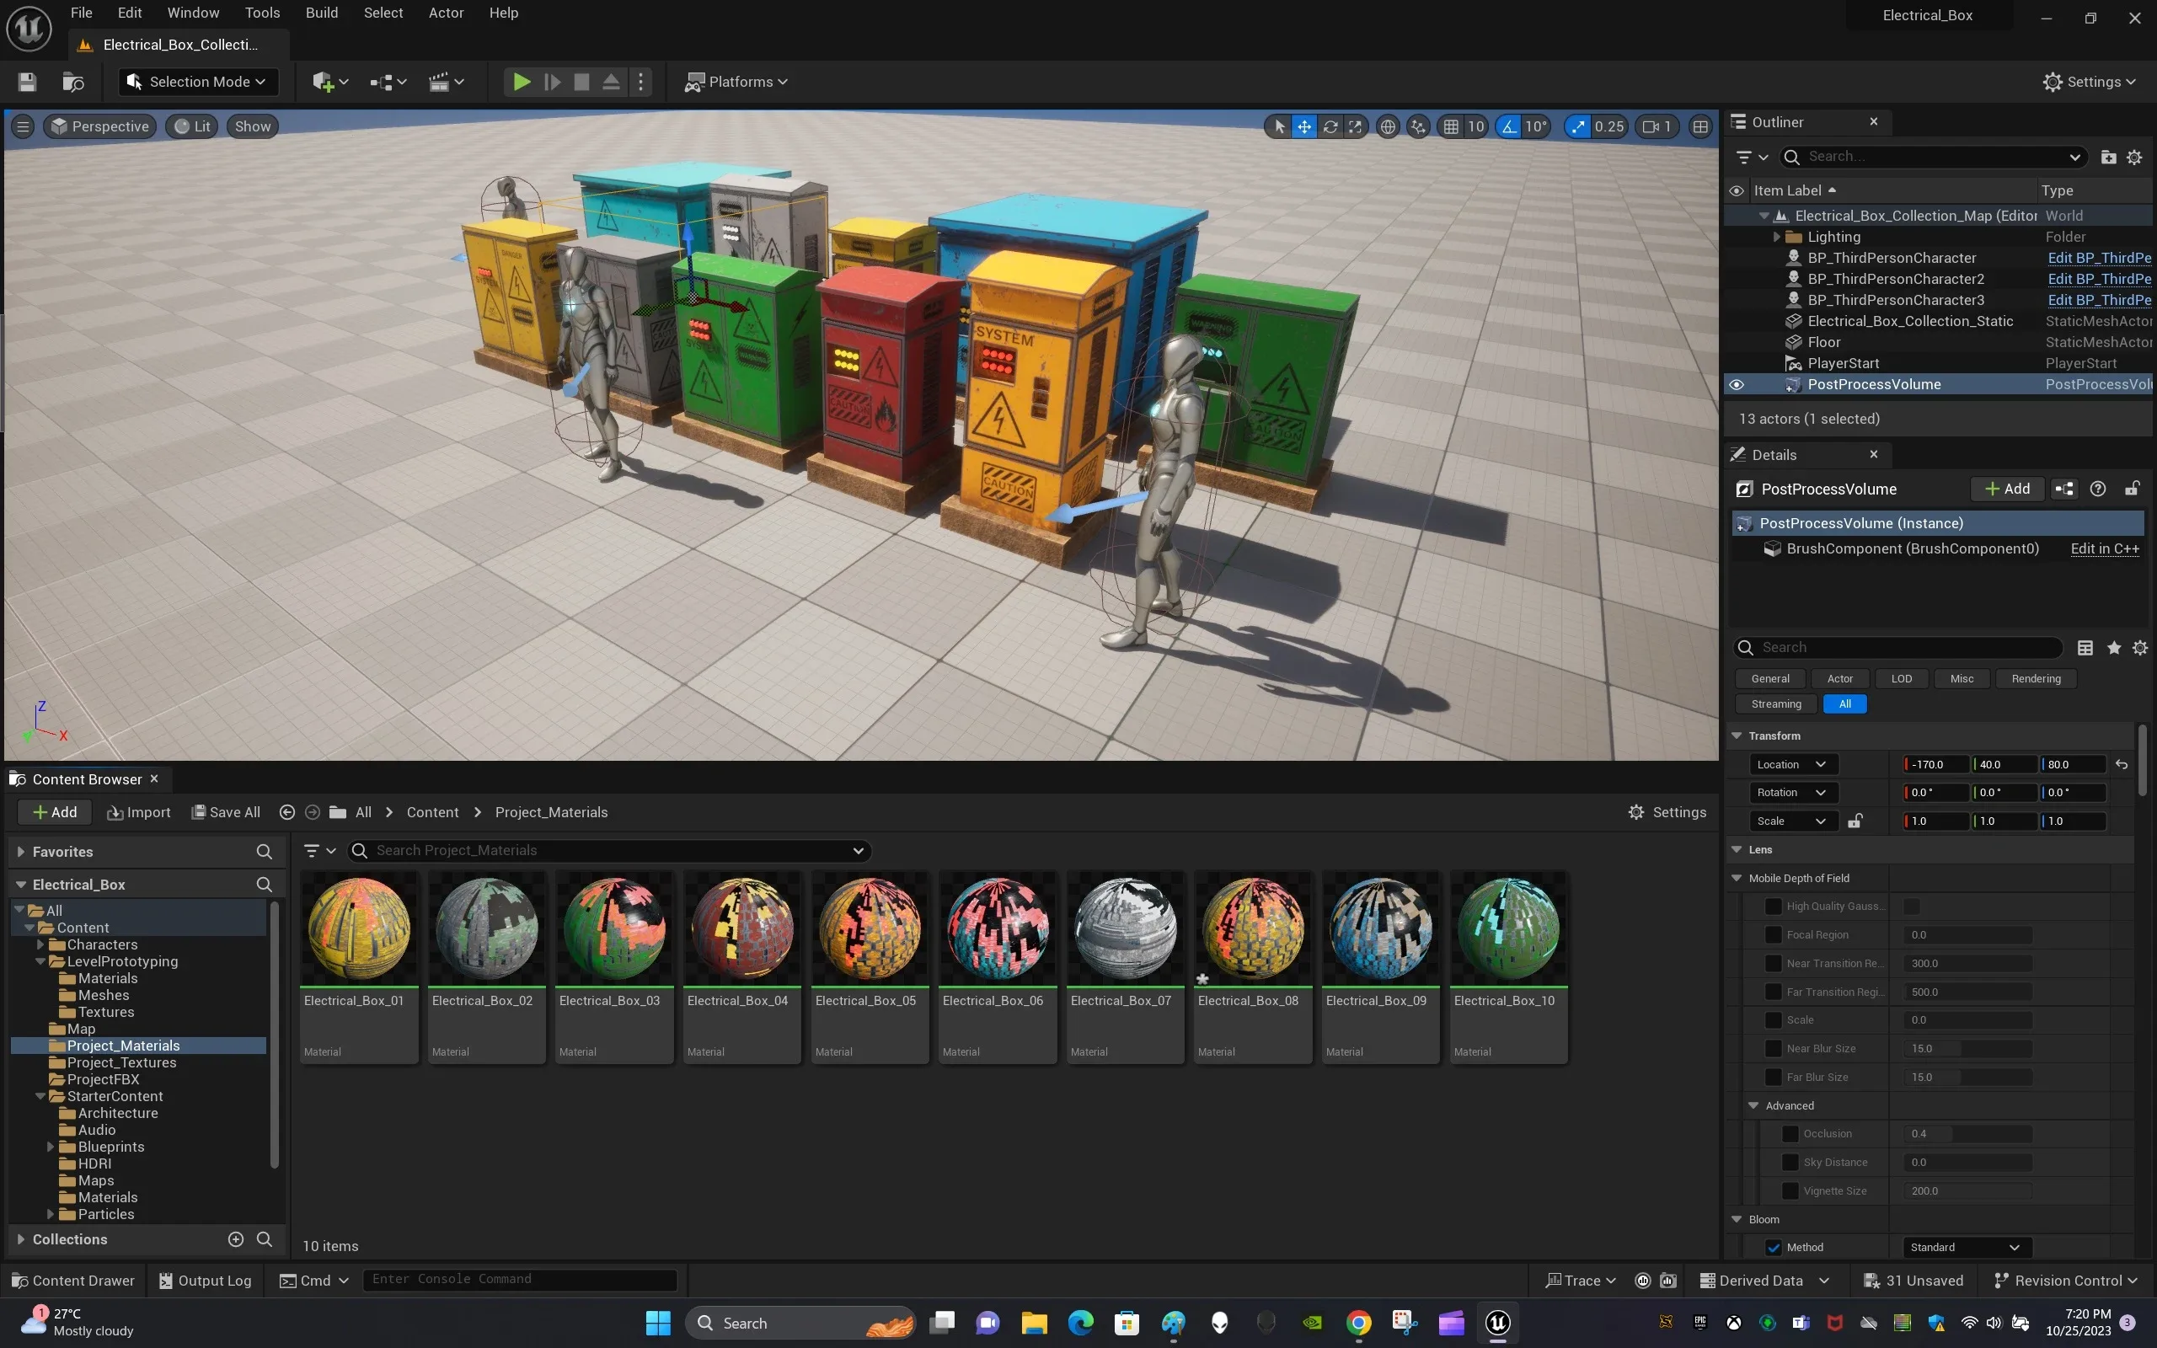Open the Location type dropdown
The width and height of the screenshot is (2157, 1348).
point(1792,765)
